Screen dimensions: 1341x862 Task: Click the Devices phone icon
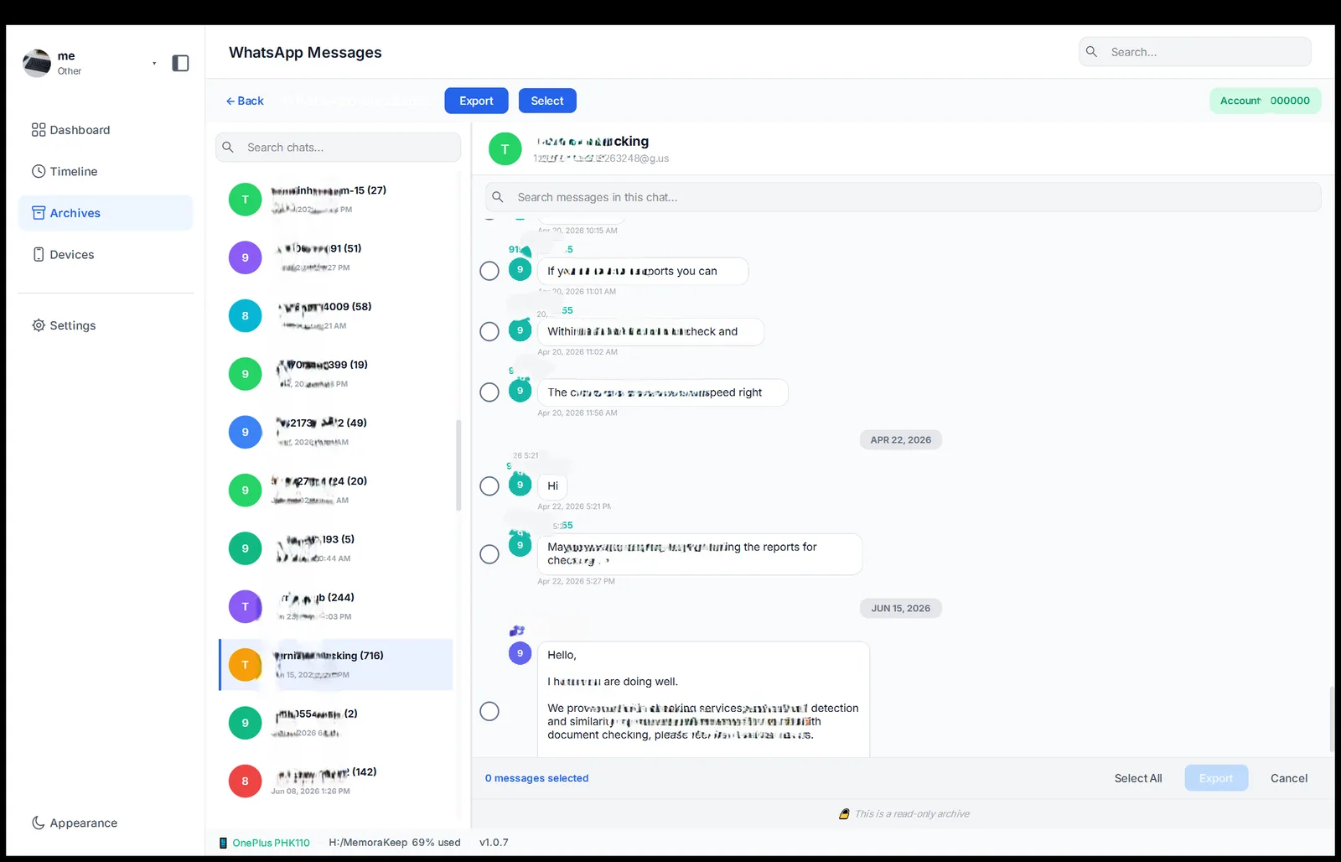tap(39, 254)
